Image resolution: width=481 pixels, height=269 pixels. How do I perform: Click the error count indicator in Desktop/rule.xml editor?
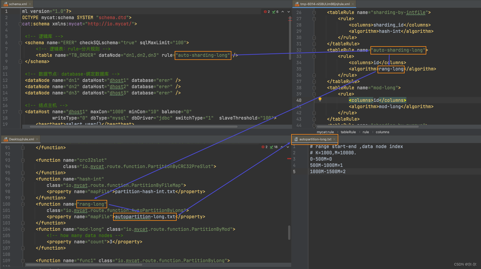[264, 147]
